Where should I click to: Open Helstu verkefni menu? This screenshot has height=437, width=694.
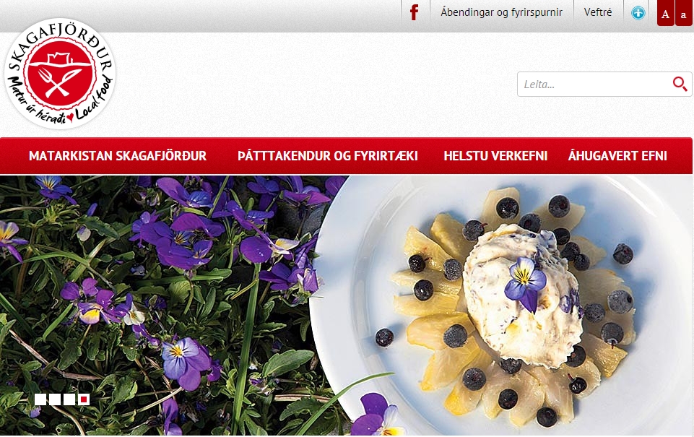pyautogui.click(x=495, y=156)
